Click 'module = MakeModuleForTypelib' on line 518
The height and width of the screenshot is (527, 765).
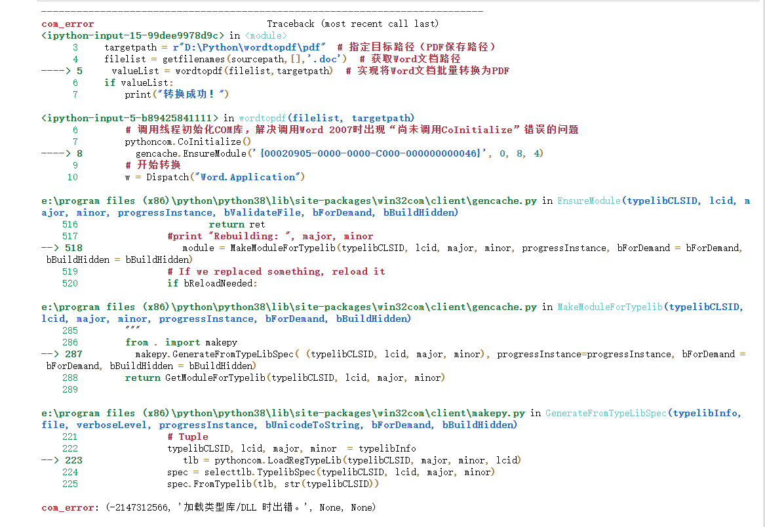(x=463, y=248)
